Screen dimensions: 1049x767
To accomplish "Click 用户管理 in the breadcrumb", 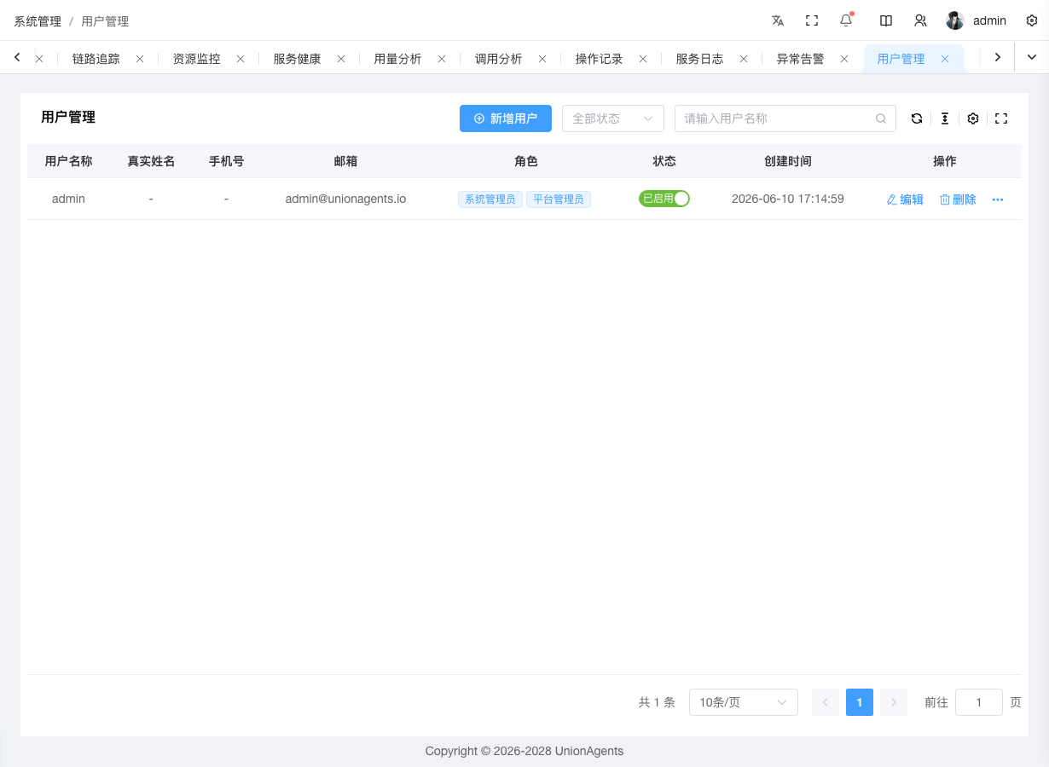I will click(x=105, y=21).
